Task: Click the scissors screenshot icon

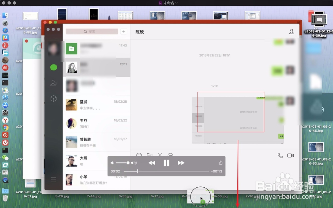Action: 160,155
